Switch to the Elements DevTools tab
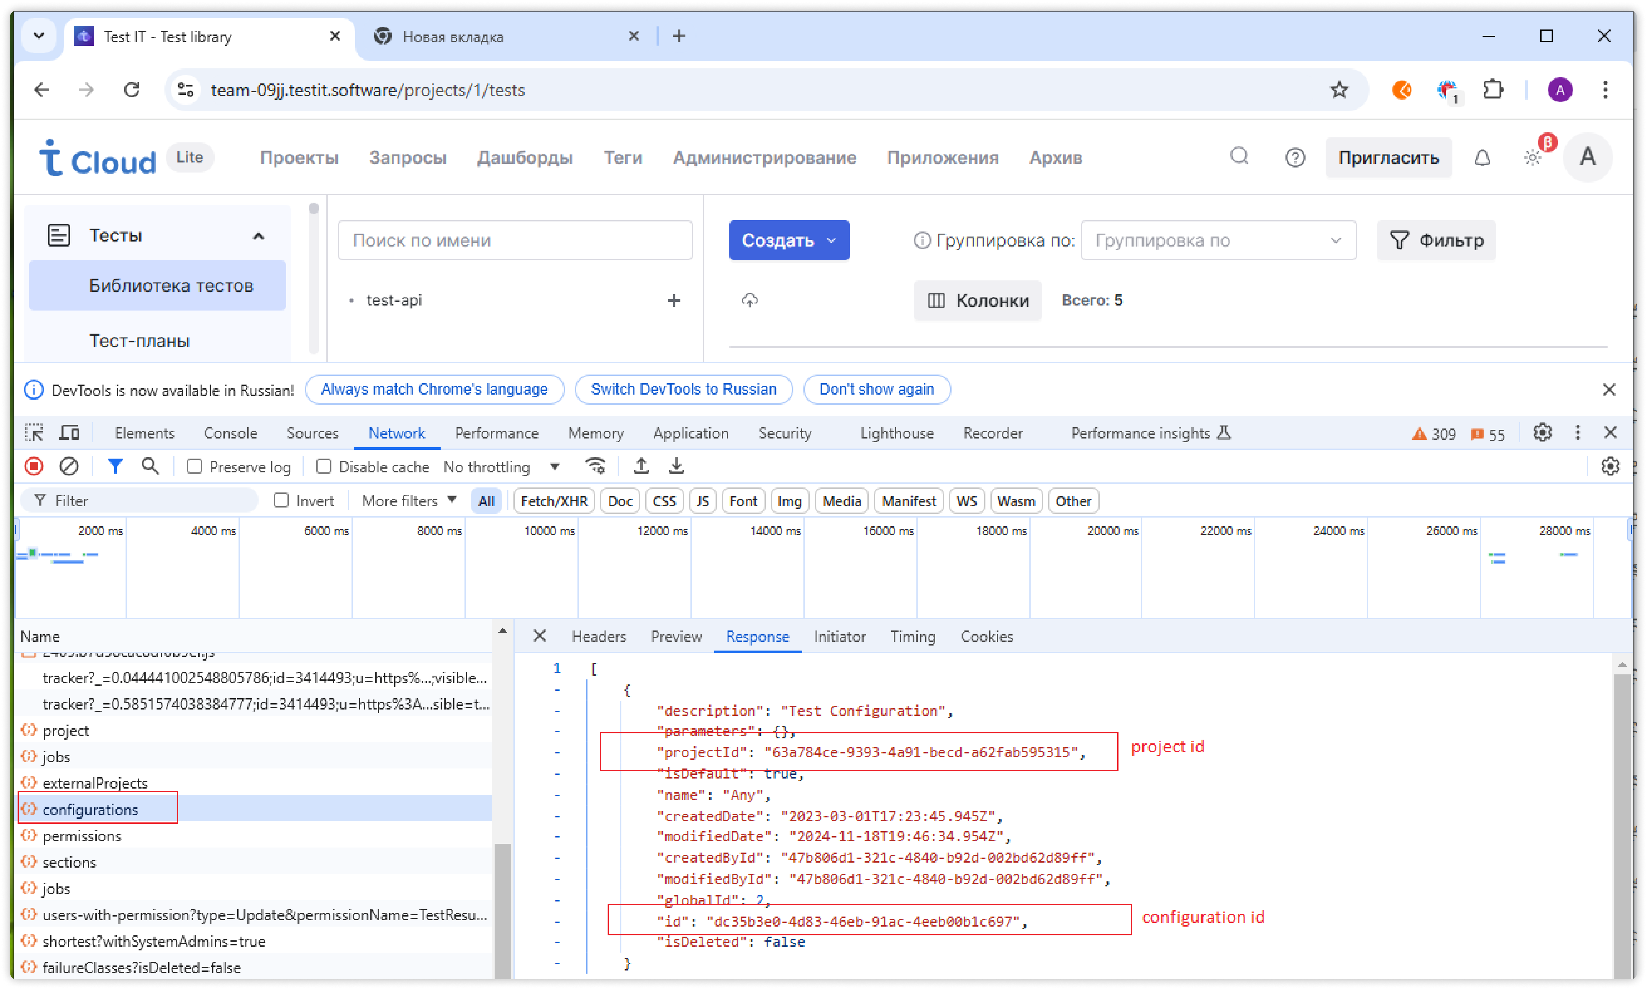Viewport: 1647px width, 989px height. coord(145,433)
